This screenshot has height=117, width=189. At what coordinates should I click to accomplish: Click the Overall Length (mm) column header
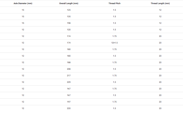(x=69, y=3)
